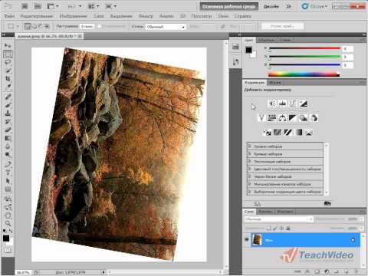Click on the red R slider
This screenshot has height=276, width=368.
click(x=304, y=48)
